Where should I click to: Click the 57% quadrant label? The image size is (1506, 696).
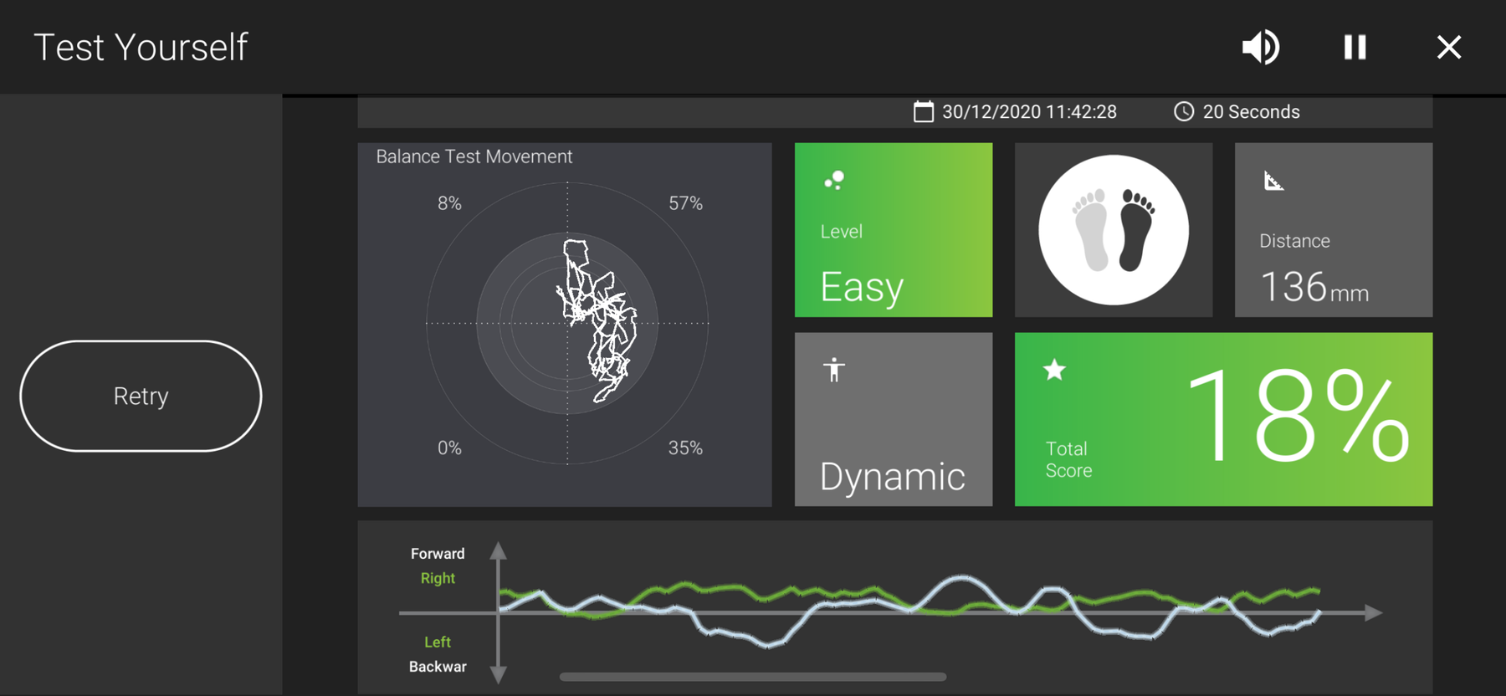[685, 203]
